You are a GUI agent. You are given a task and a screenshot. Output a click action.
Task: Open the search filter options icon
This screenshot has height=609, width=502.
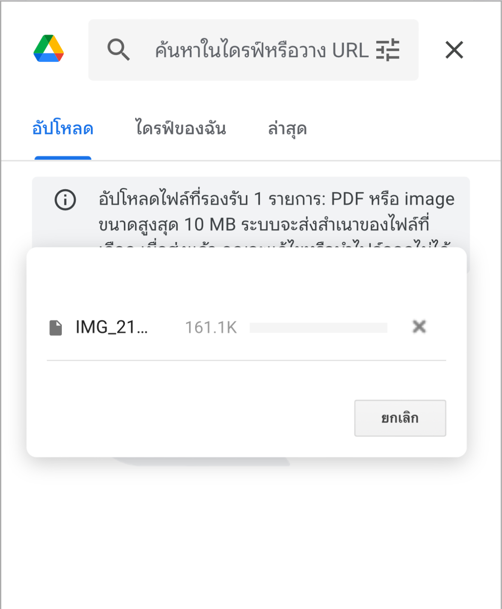(388, 50)
